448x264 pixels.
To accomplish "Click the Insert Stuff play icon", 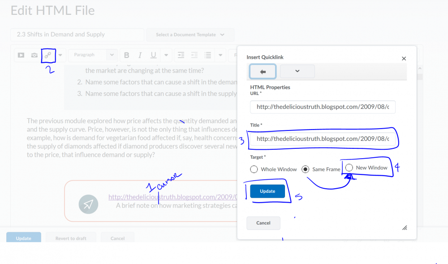I will (x=21, y=55).
